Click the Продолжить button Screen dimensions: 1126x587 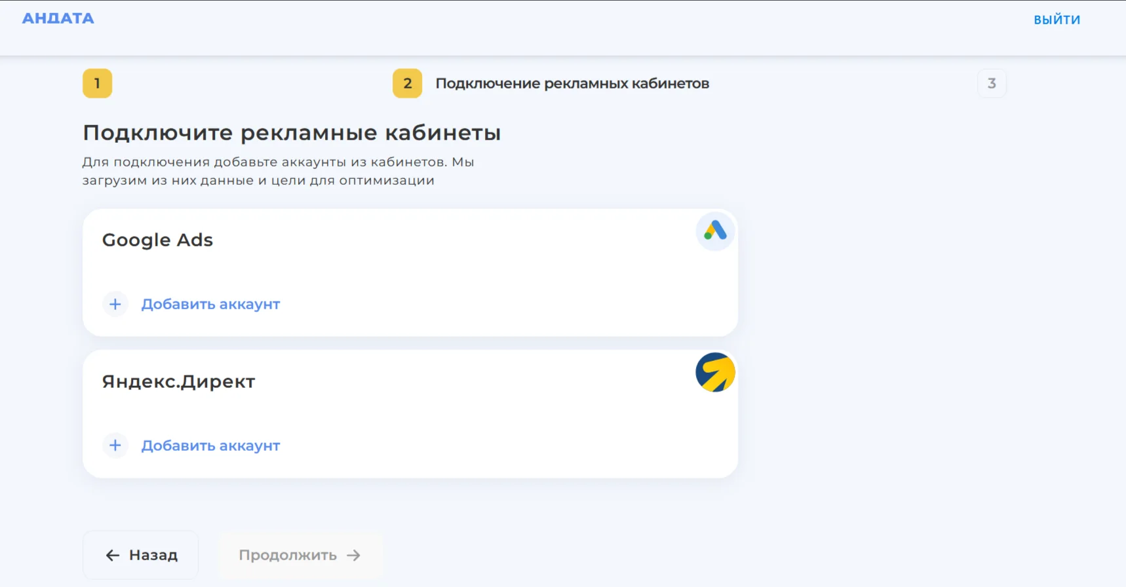300,555
